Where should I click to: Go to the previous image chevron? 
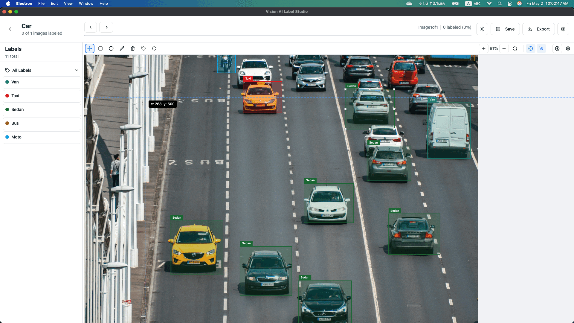click(x=91, y=27)
